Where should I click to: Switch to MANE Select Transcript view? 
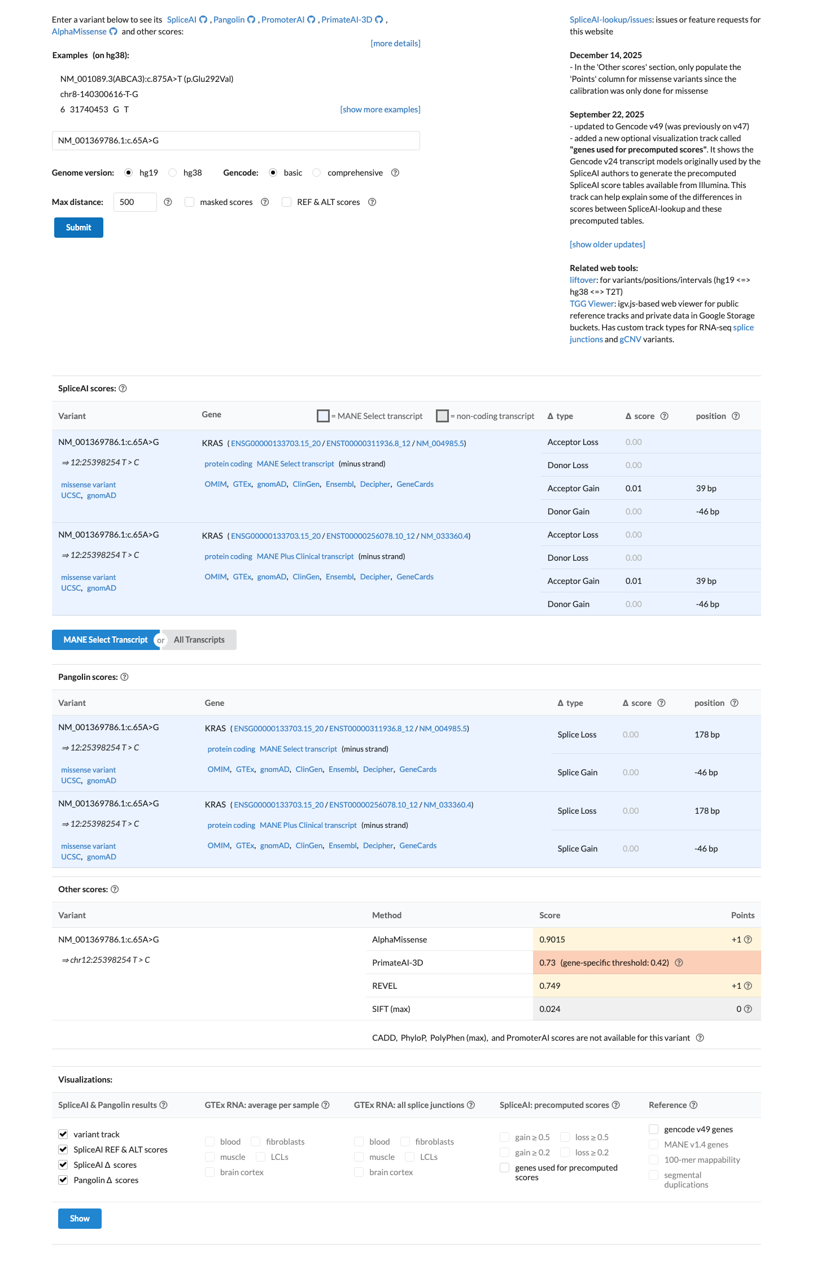pyautogui.click(x=106, y=640)
